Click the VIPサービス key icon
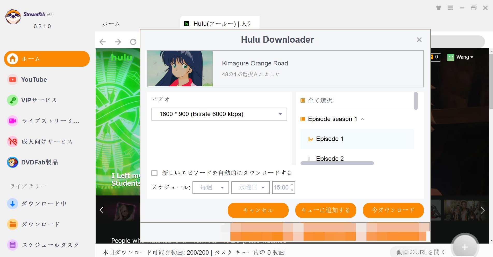493x257 pixels. [x=12, y=100]
